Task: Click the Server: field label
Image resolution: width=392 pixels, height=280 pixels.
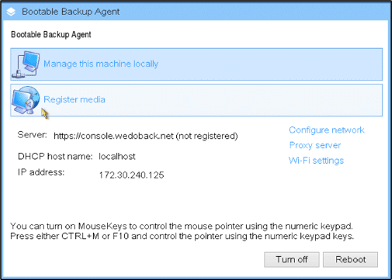Action: coord(32,135)
